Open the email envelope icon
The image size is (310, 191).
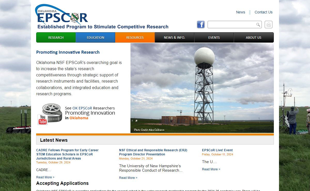(269, 25)
